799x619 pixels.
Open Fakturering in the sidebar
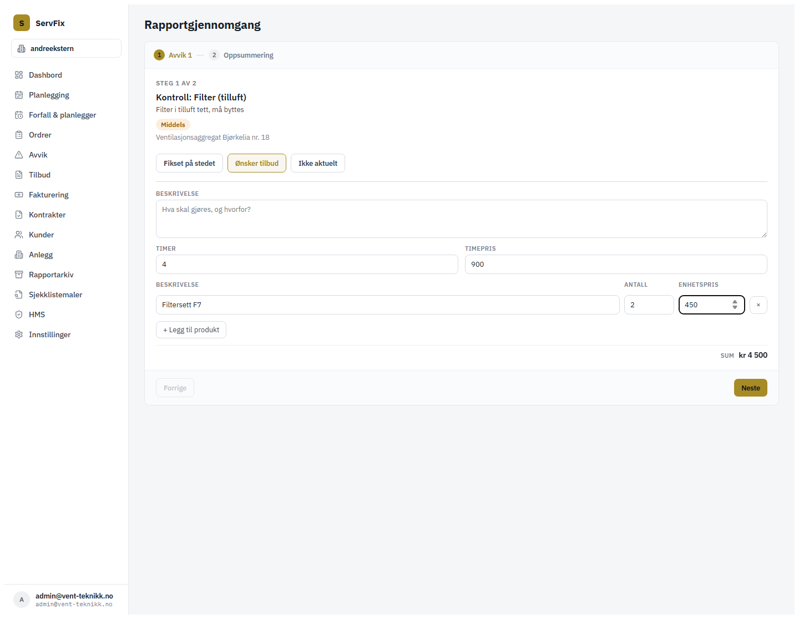(x=66, y=195)
